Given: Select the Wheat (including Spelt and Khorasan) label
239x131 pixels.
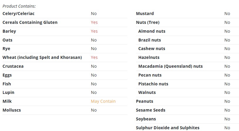Looking at the screenshot, I should tap(42, 57).
